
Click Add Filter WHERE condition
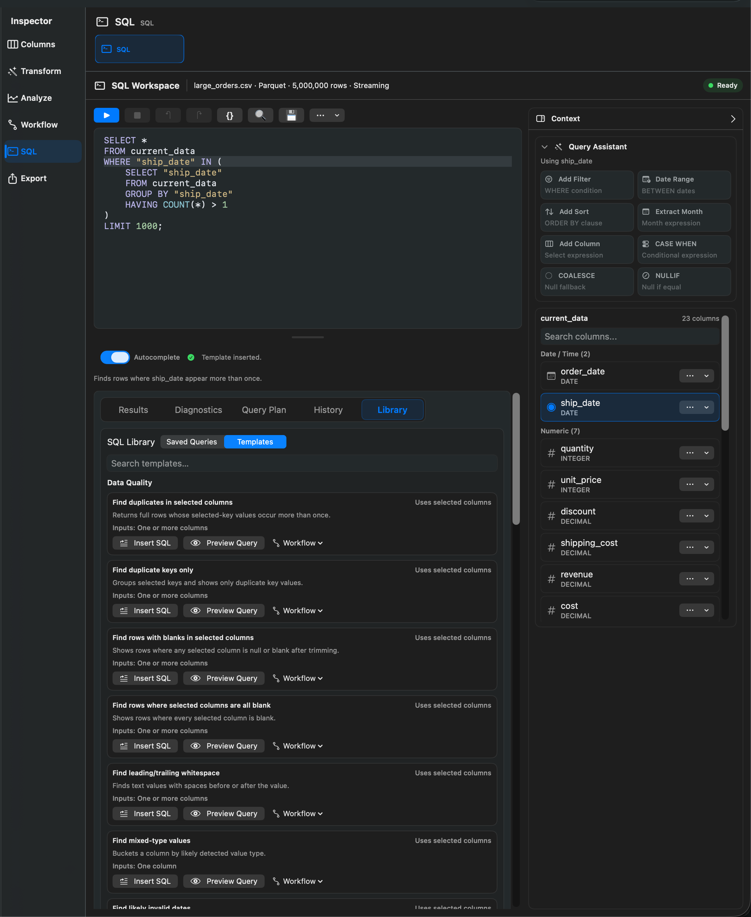[x=587, y=185]
